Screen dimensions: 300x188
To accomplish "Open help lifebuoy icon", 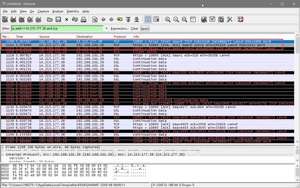I will click(x=240, y=19).
